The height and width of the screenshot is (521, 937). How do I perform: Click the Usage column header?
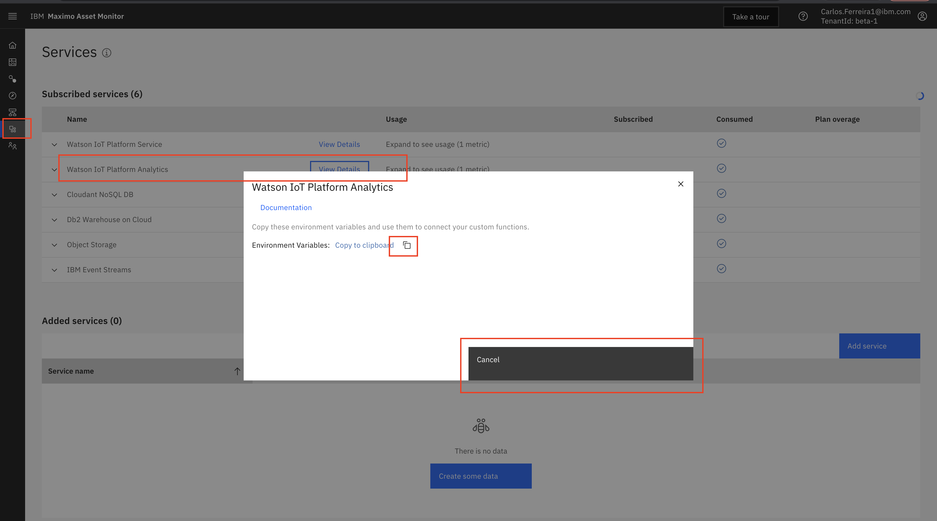click(396, 119)
